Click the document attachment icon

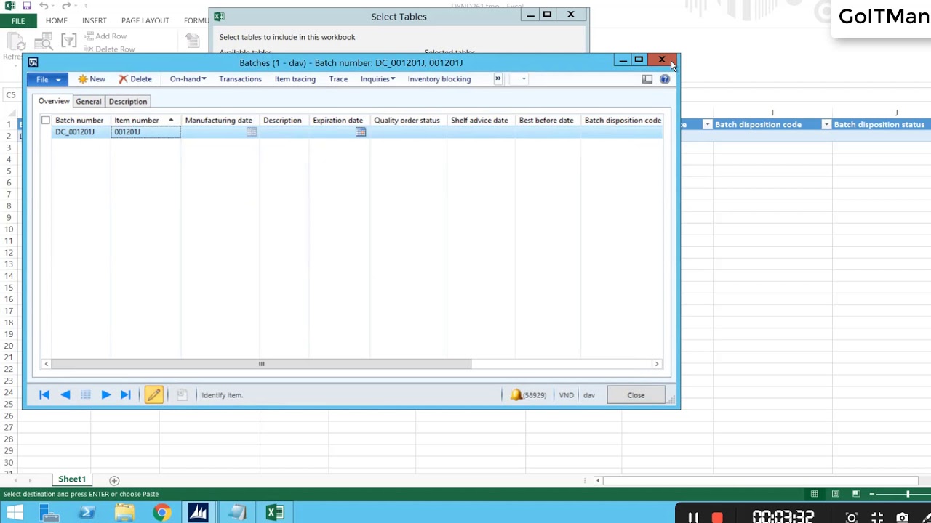point(182,394)
